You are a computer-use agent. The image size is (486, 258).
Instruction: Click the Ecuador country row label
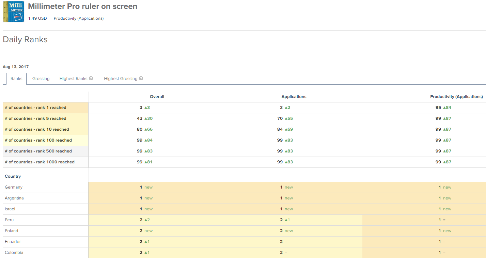[x=13, y=242]
